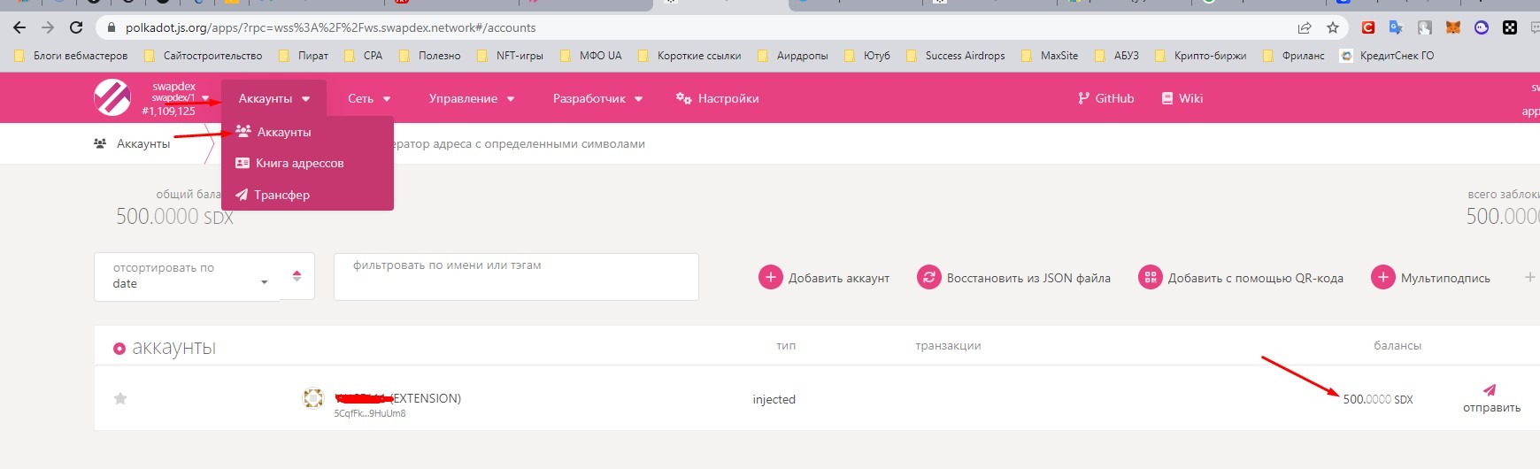Click Восстановить из JSON файла button
Viewport: 1540px width, 469px height.
[1013, 278]
